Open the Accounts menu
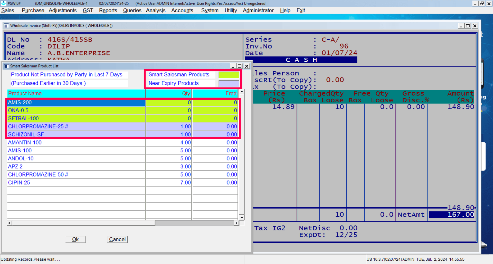 [x=182, y=11]
